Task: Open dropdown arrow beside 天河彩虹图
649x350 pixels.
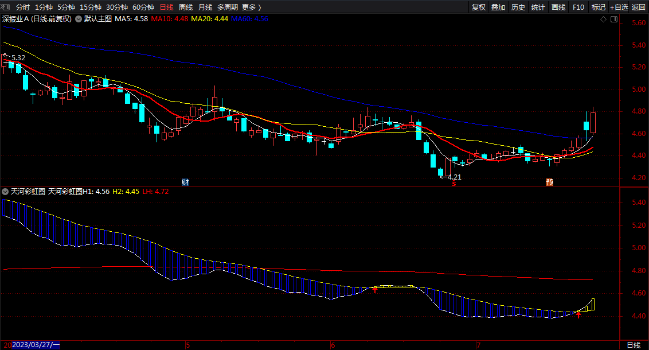Action: coord(5,192)
